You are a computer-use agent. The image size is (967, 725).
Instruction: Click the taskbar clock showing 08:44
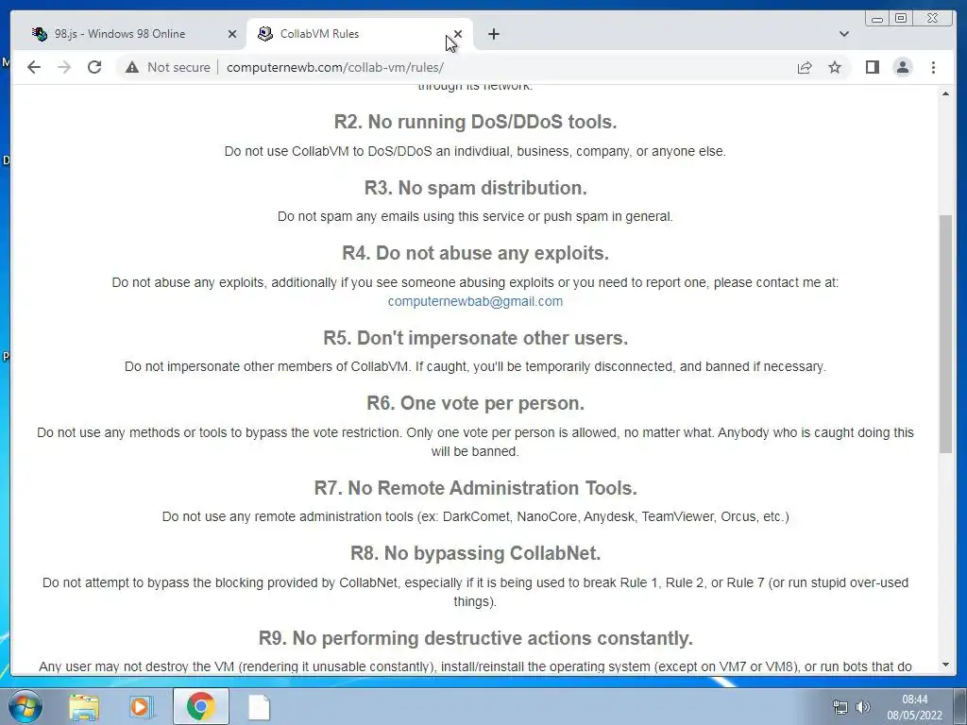point(914,707)
